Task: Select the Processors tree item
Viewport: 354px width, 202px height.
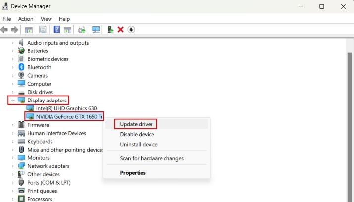Action: click(40, 199)
